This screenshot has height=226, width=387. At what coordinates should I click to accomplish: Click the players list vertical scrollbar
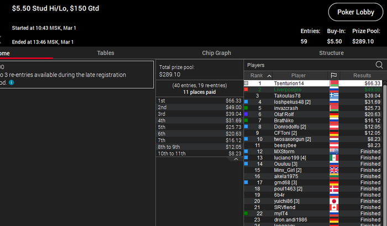tap(385, 153)
